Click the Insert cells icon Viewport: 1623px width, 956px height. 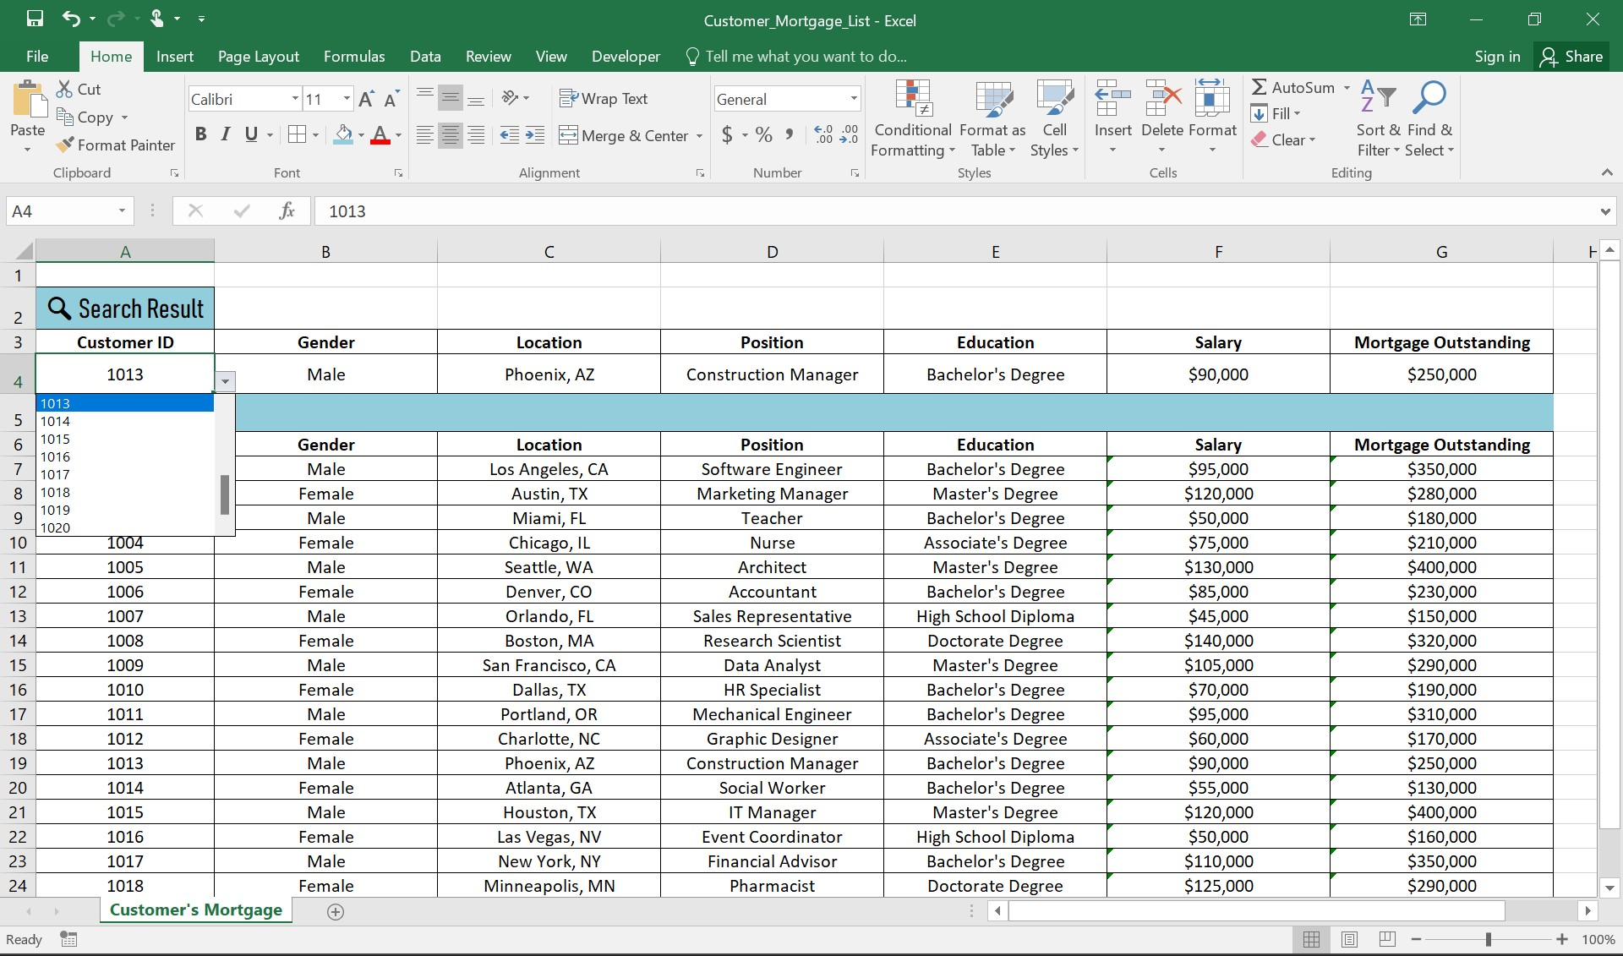coord(1112,100)
